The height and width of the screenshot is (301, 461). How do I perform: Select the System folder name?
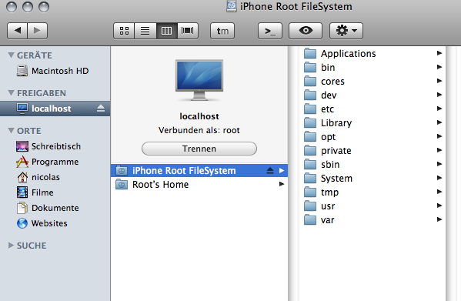coord(336,178)
